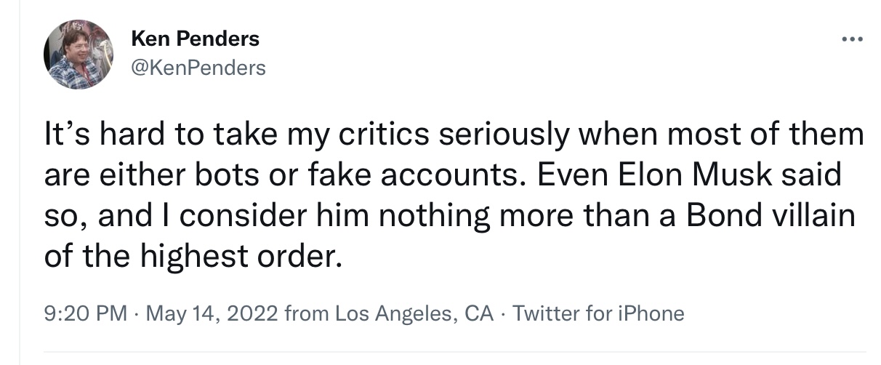
Task: Open the Ken Penders display name link
Action: pos(195,39)
